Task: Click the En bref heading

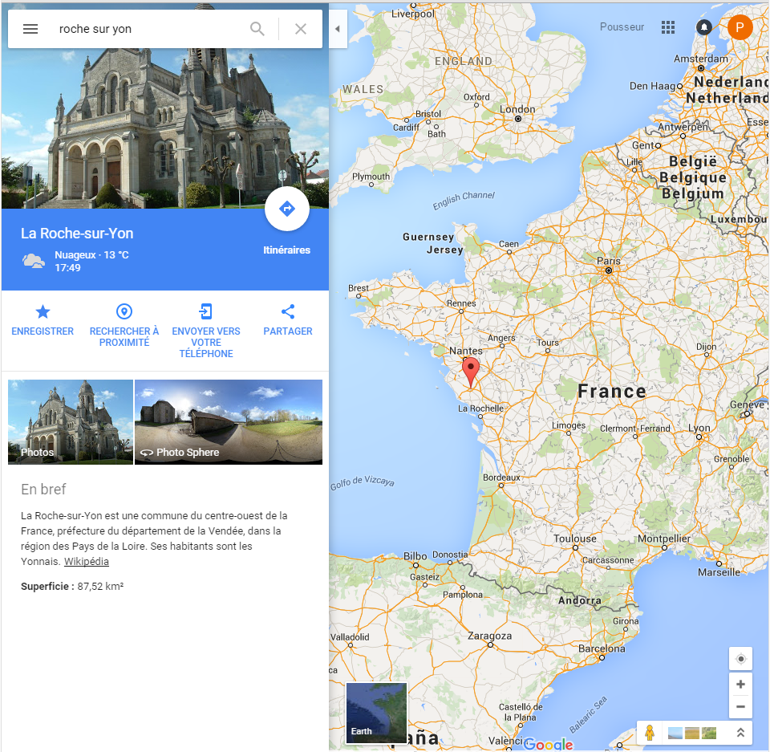Action: pyautogui.click(x=43, y=489)
